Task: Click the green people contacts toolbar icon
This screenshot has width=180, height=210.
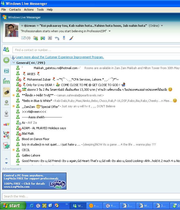Action: click(x=43, y=38)
